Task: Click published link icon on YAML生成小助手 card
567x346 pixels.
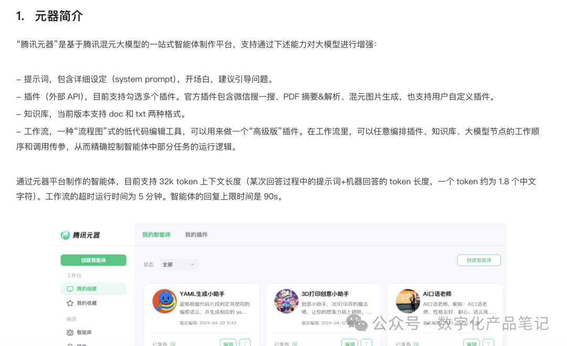Action: pos(173,344)
